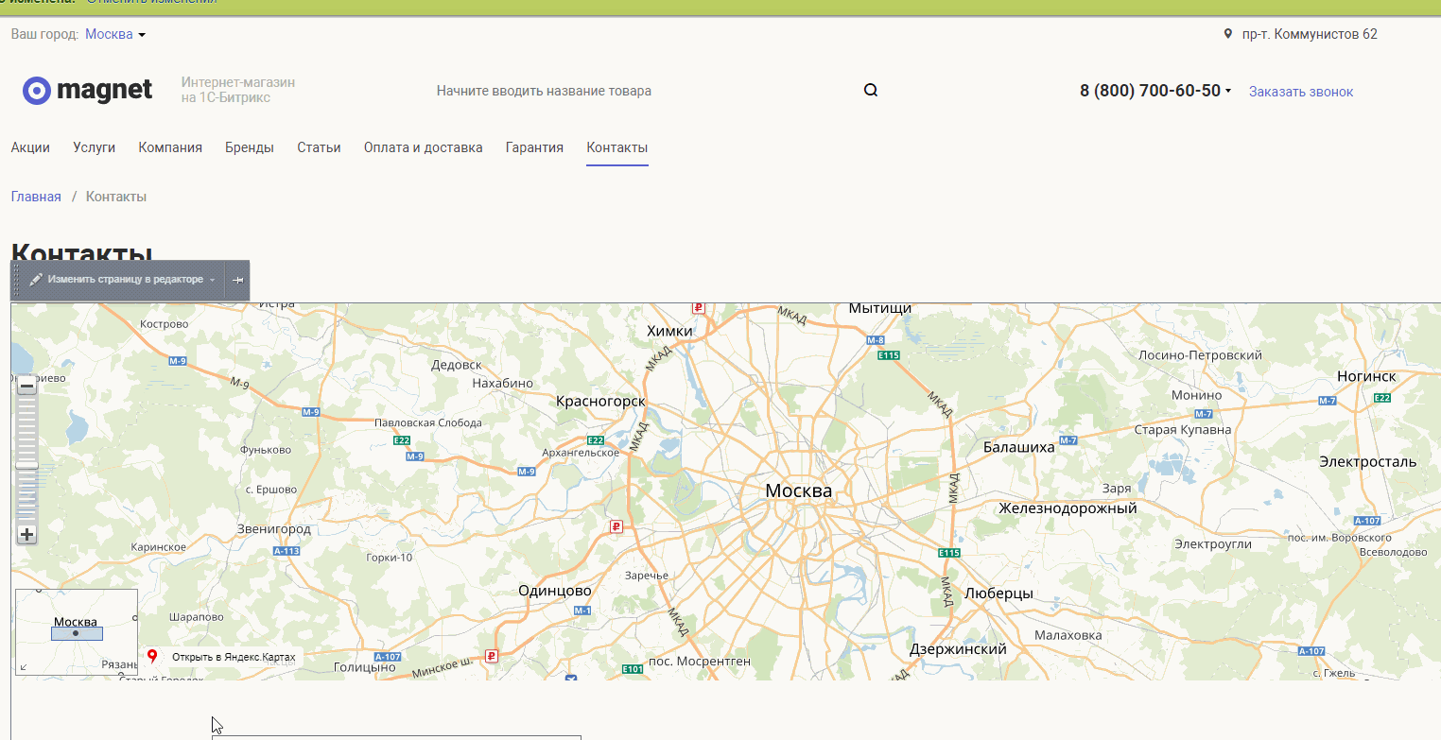Screen dimensions: 1441x740
Task: Open the Оплата и доставка menu item
Action: (x=424, y=147)
